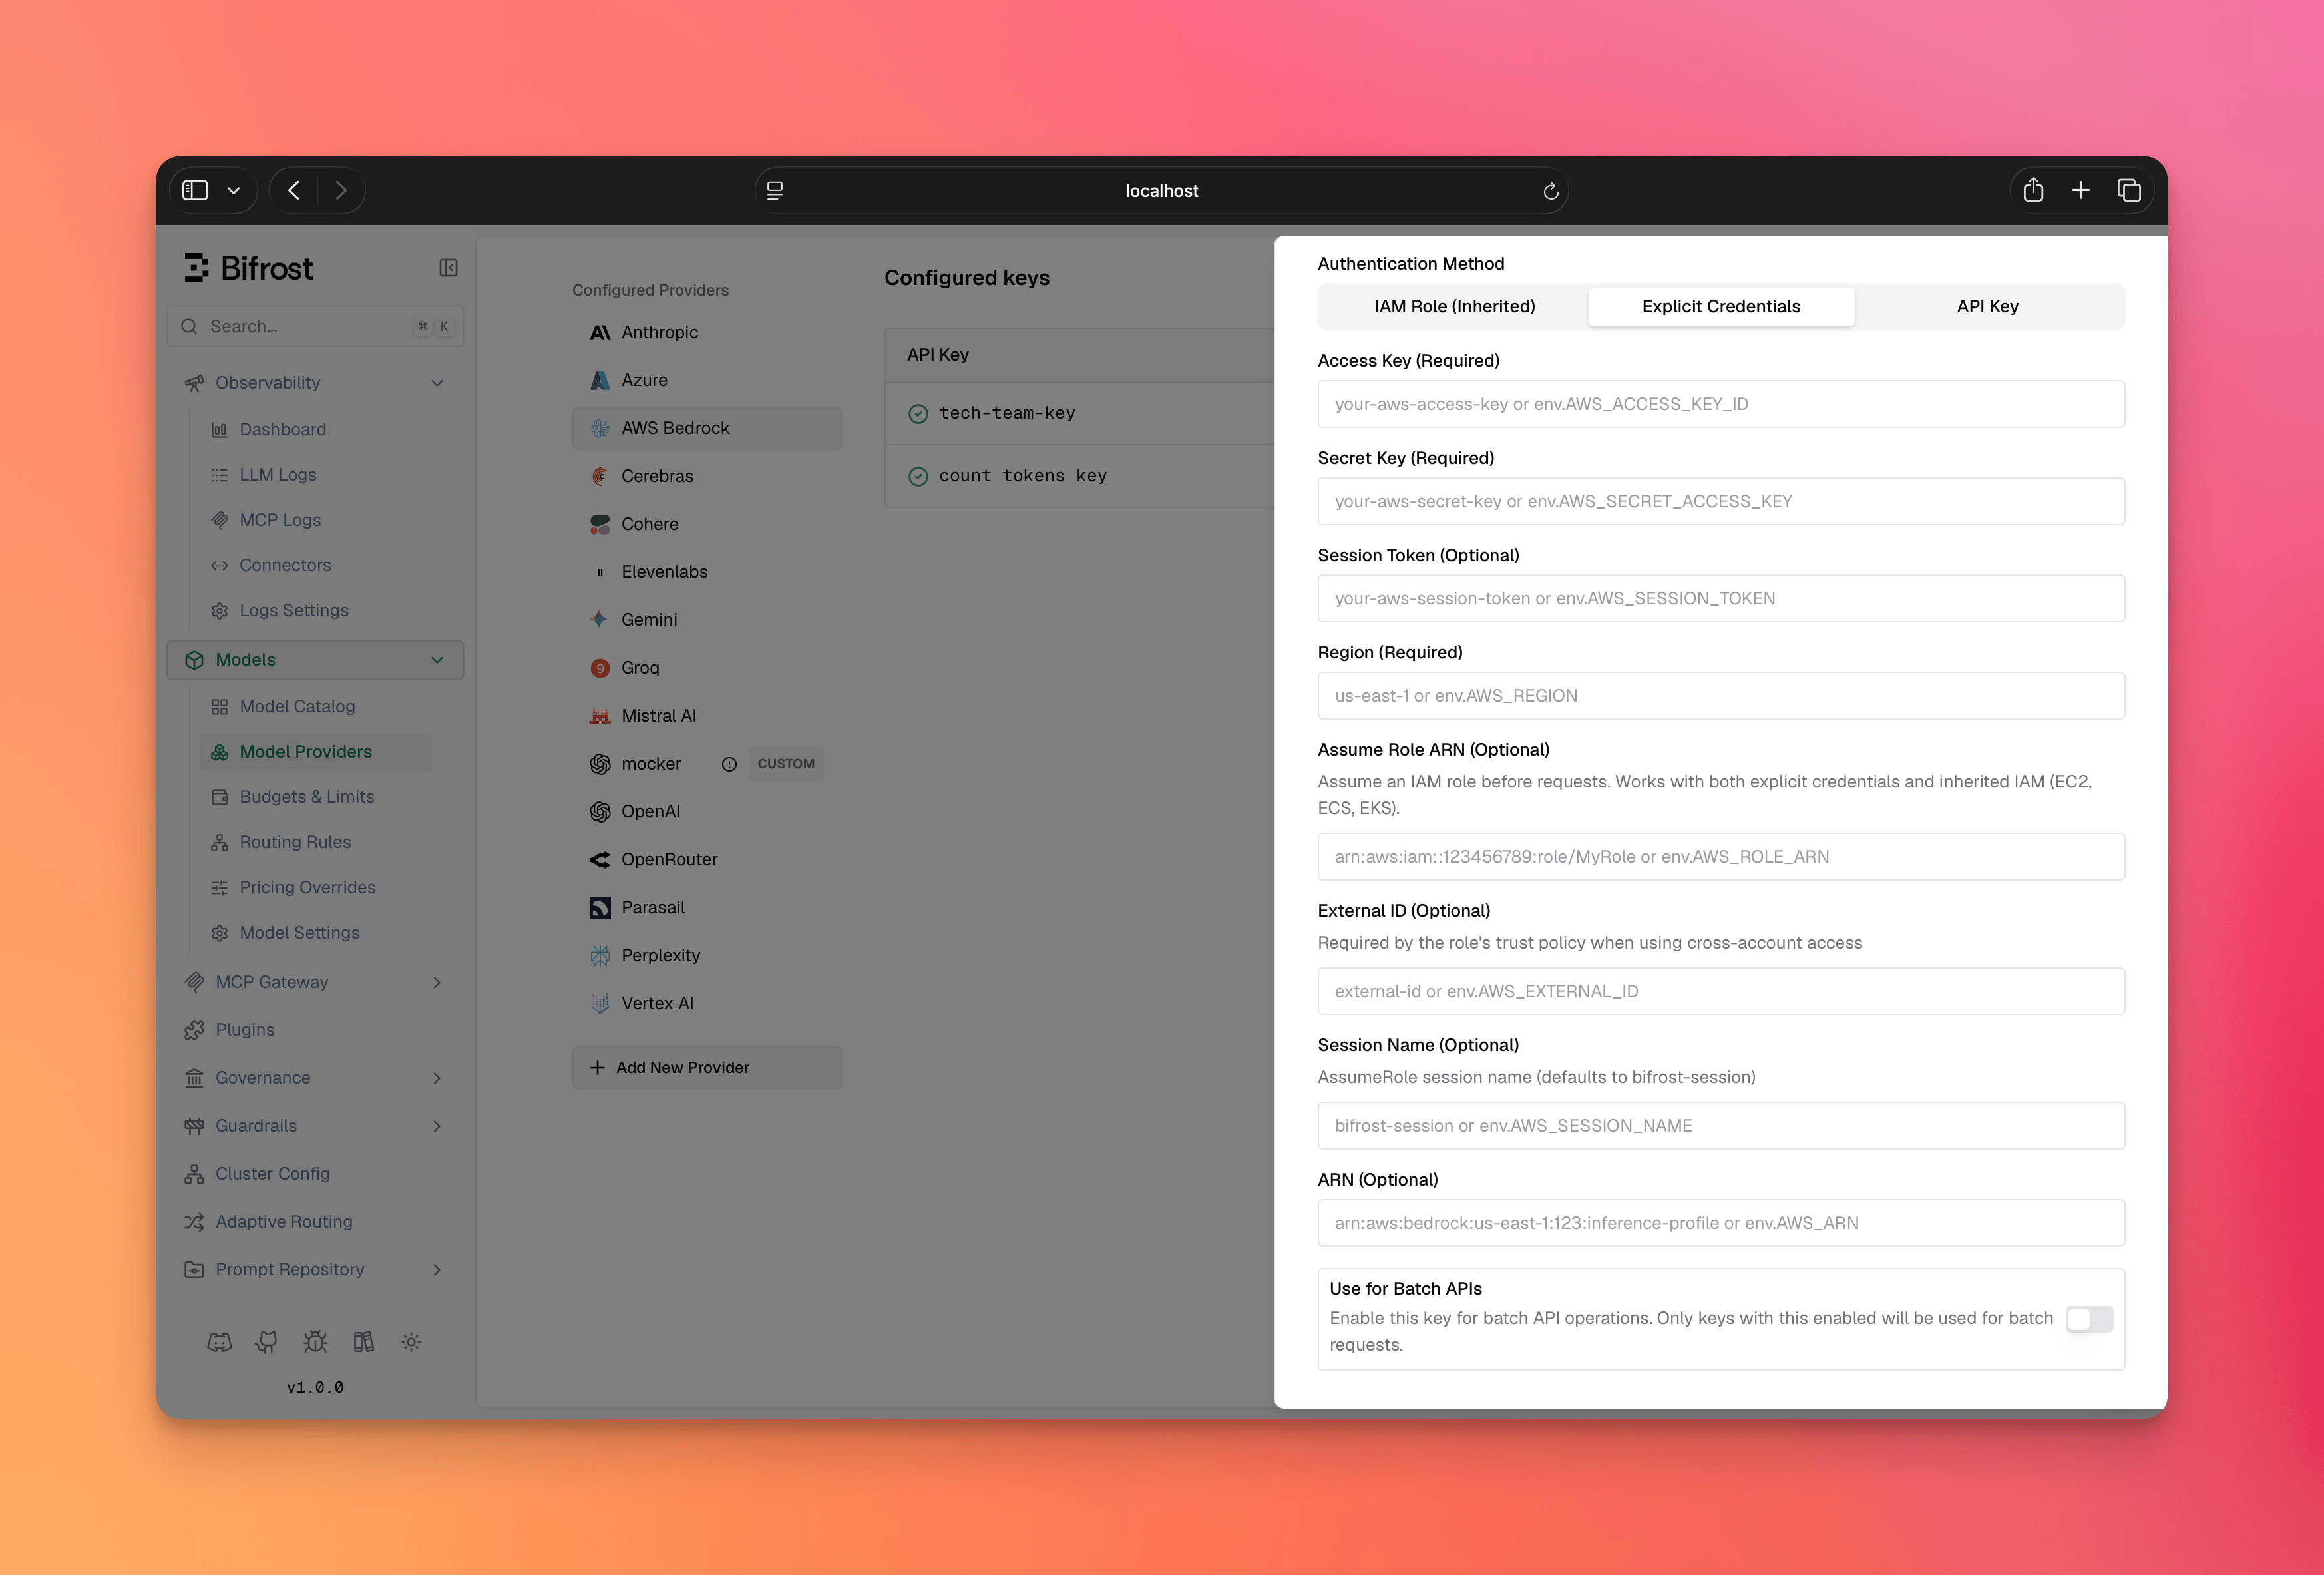Expand the Prompt Repository section chevron
Image resolution: width=2324 pixels, height=1575 pixels.
(x=437, y=1270)
